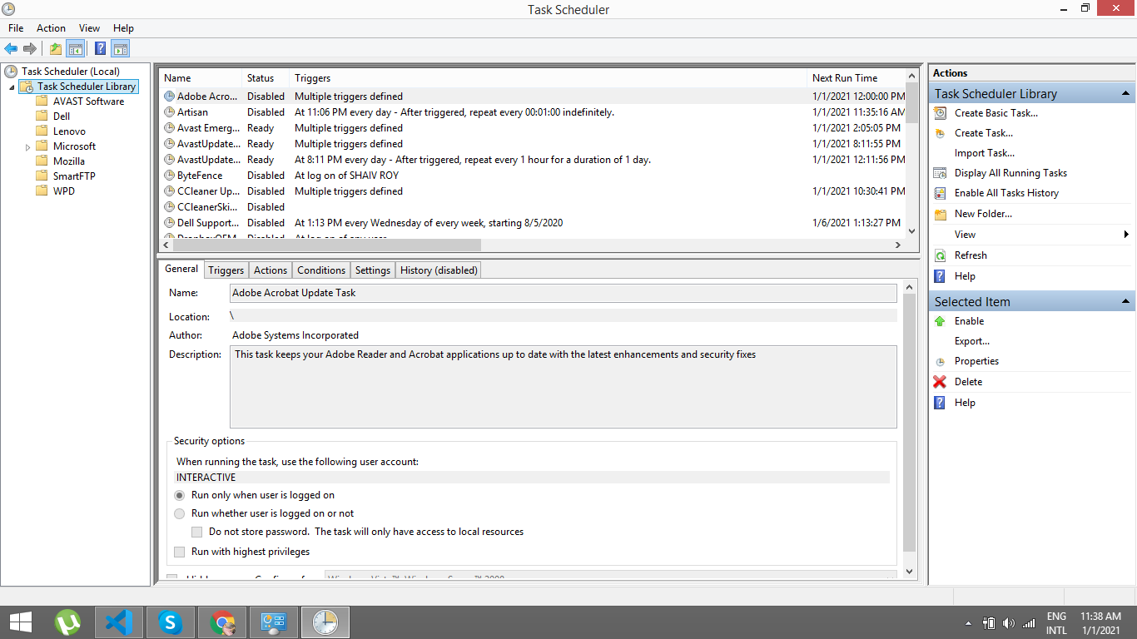1137x639 pixels.
Task: Check 'Do not store password' checkbox
Action: point(197,532)
